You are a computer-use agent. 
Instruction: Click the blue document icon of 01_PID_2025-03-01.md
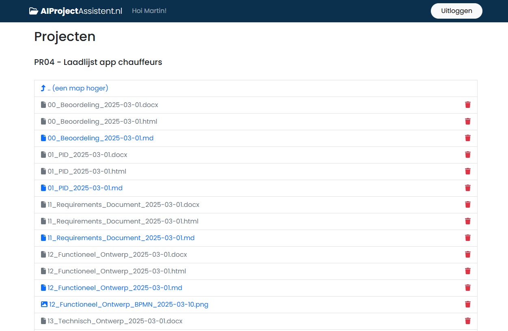(43, 188)
